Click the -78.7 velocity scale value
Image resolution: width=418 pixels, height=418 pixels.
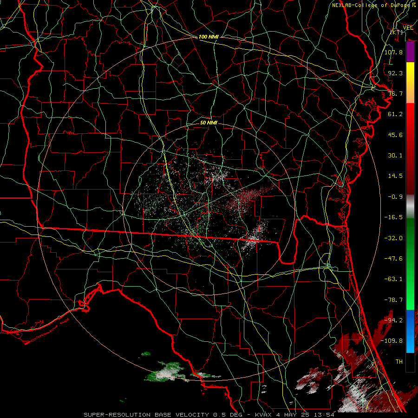(393, 300)
